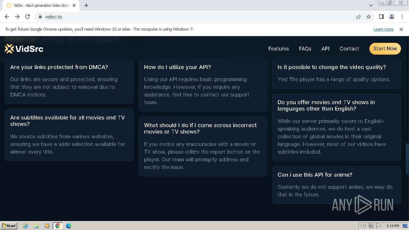Close the VidSrc tab

(x=74, y=5)
